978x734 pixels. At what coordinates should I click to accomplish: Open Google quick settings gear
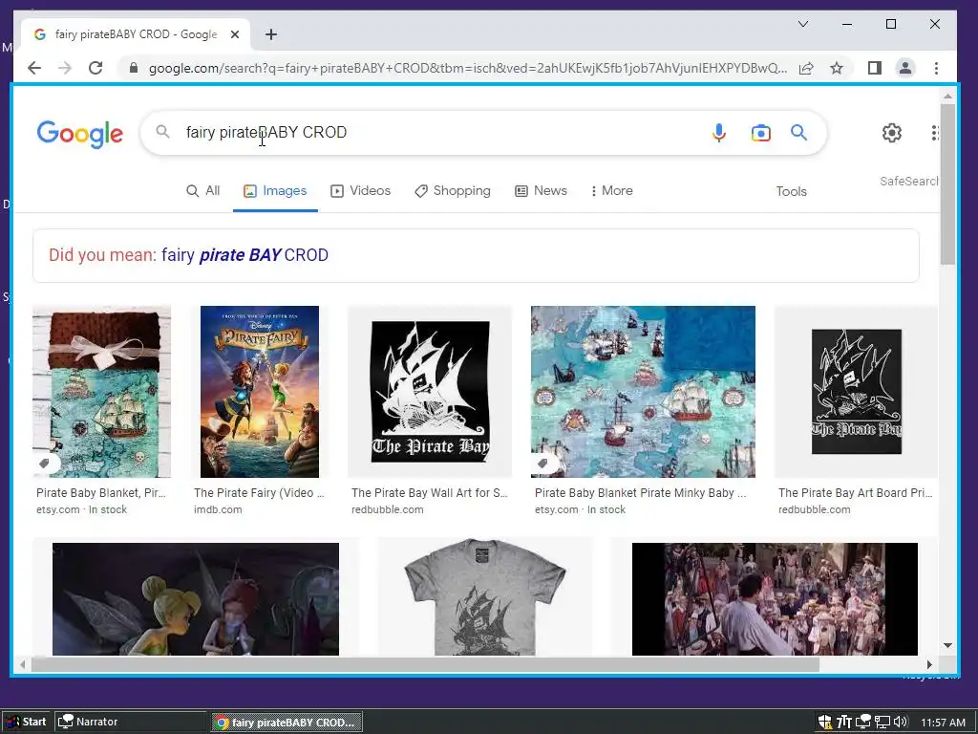[x=892, y=132]
